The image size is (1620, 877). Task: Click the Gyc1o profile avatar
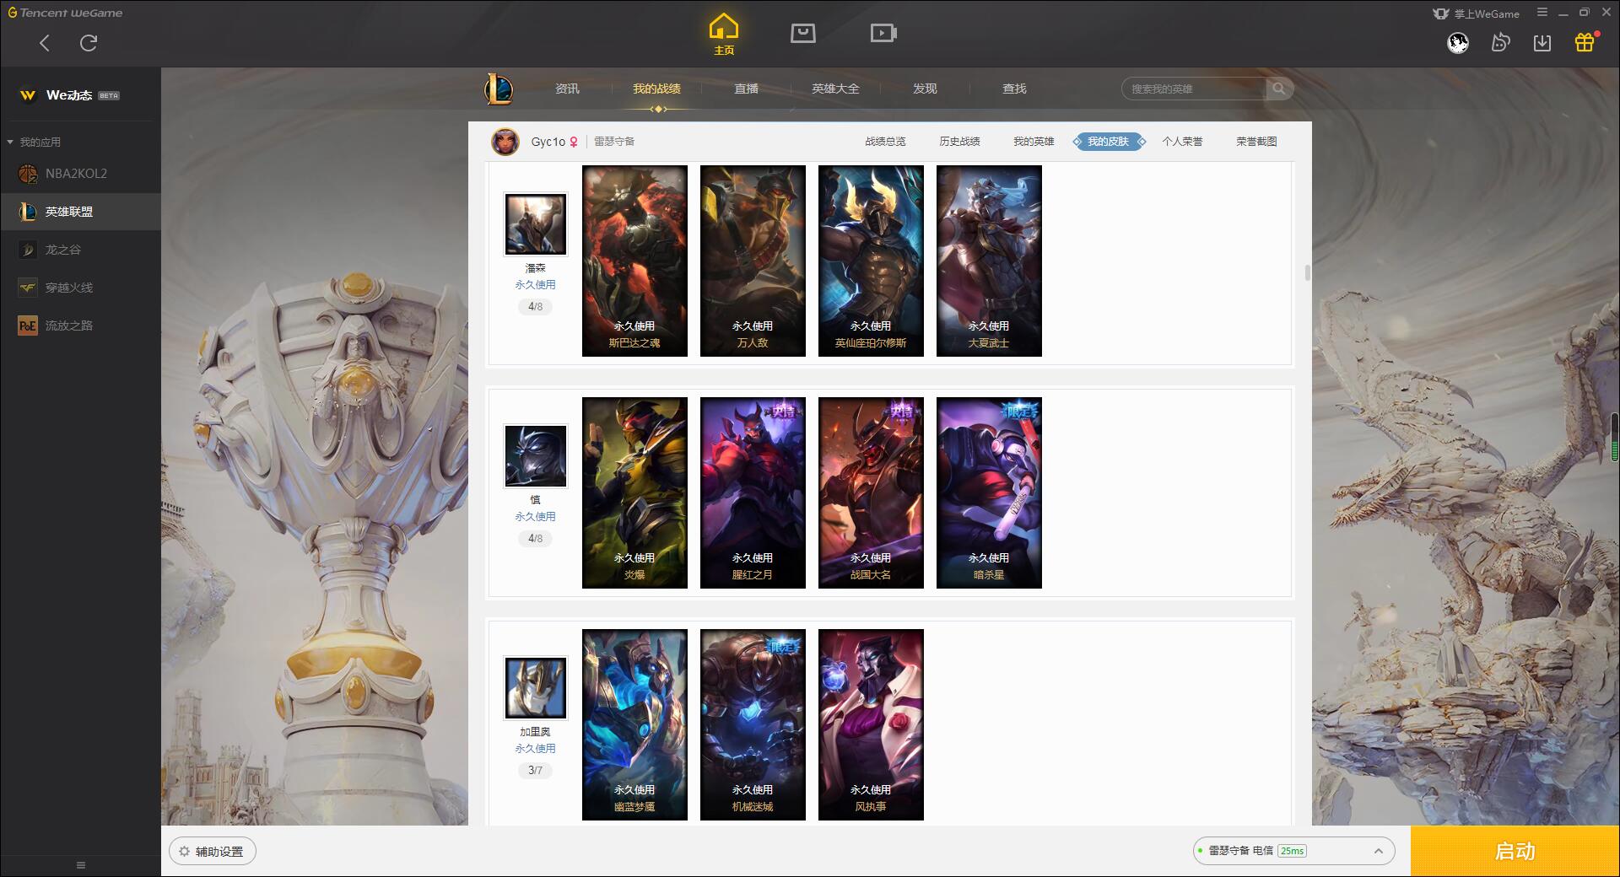505,142
